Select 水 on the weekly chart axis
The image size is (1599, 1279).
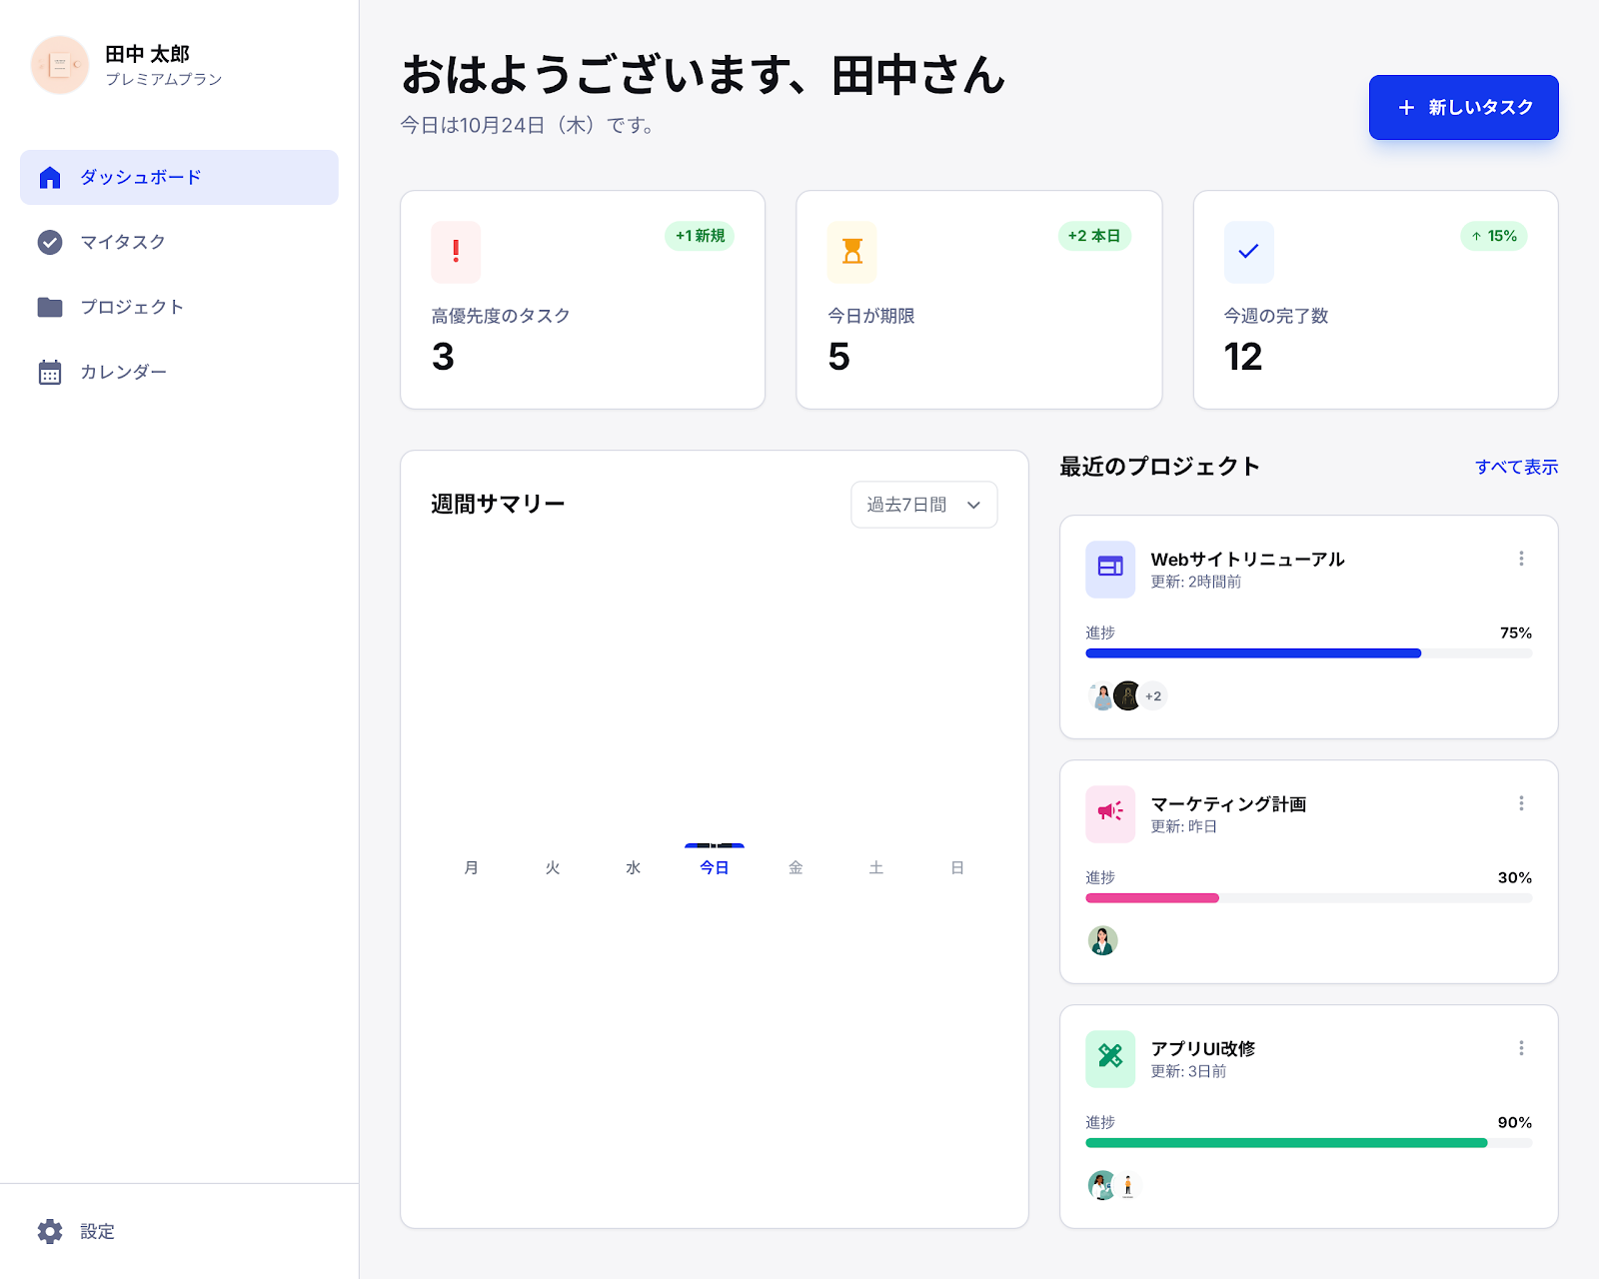click(x=633, y=867)
